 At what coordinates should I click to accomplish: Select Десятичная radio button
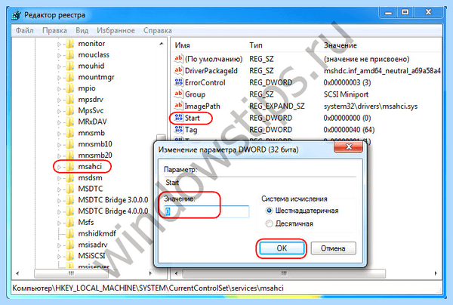click(x=269, y=223)
